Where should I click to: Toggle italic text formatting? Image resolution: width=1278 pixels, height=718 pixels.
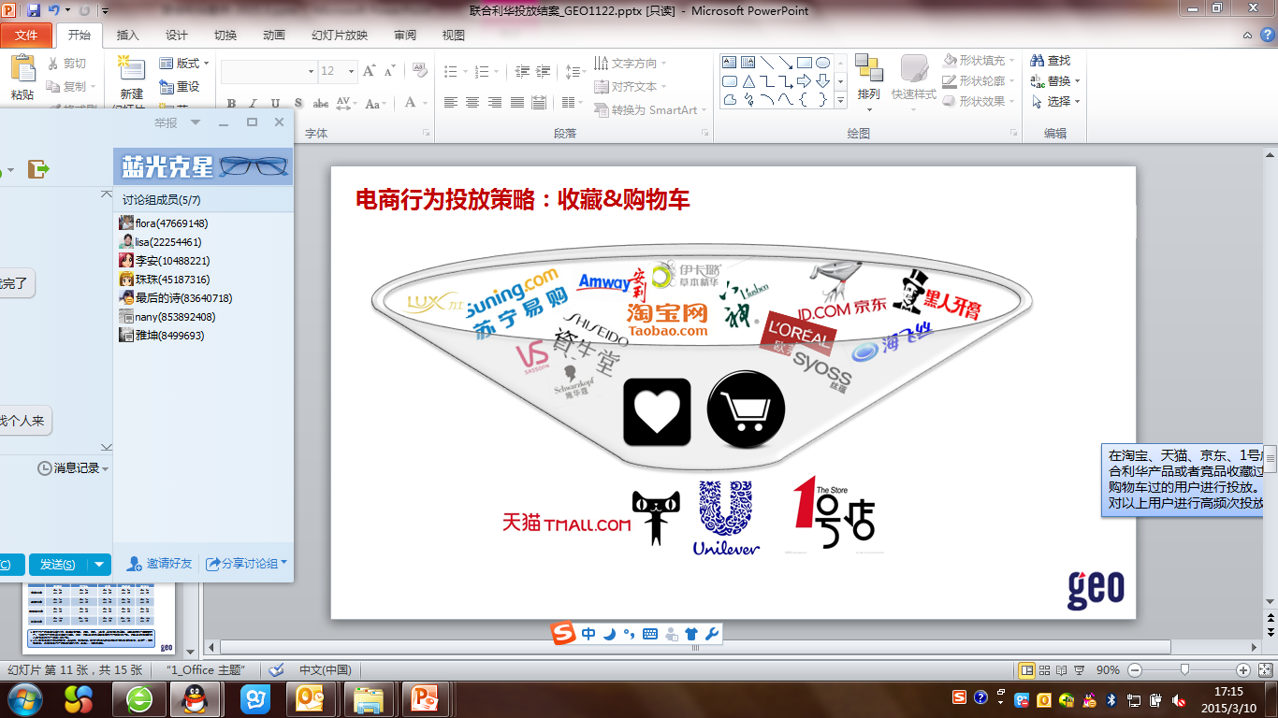[x=253, y=103]
